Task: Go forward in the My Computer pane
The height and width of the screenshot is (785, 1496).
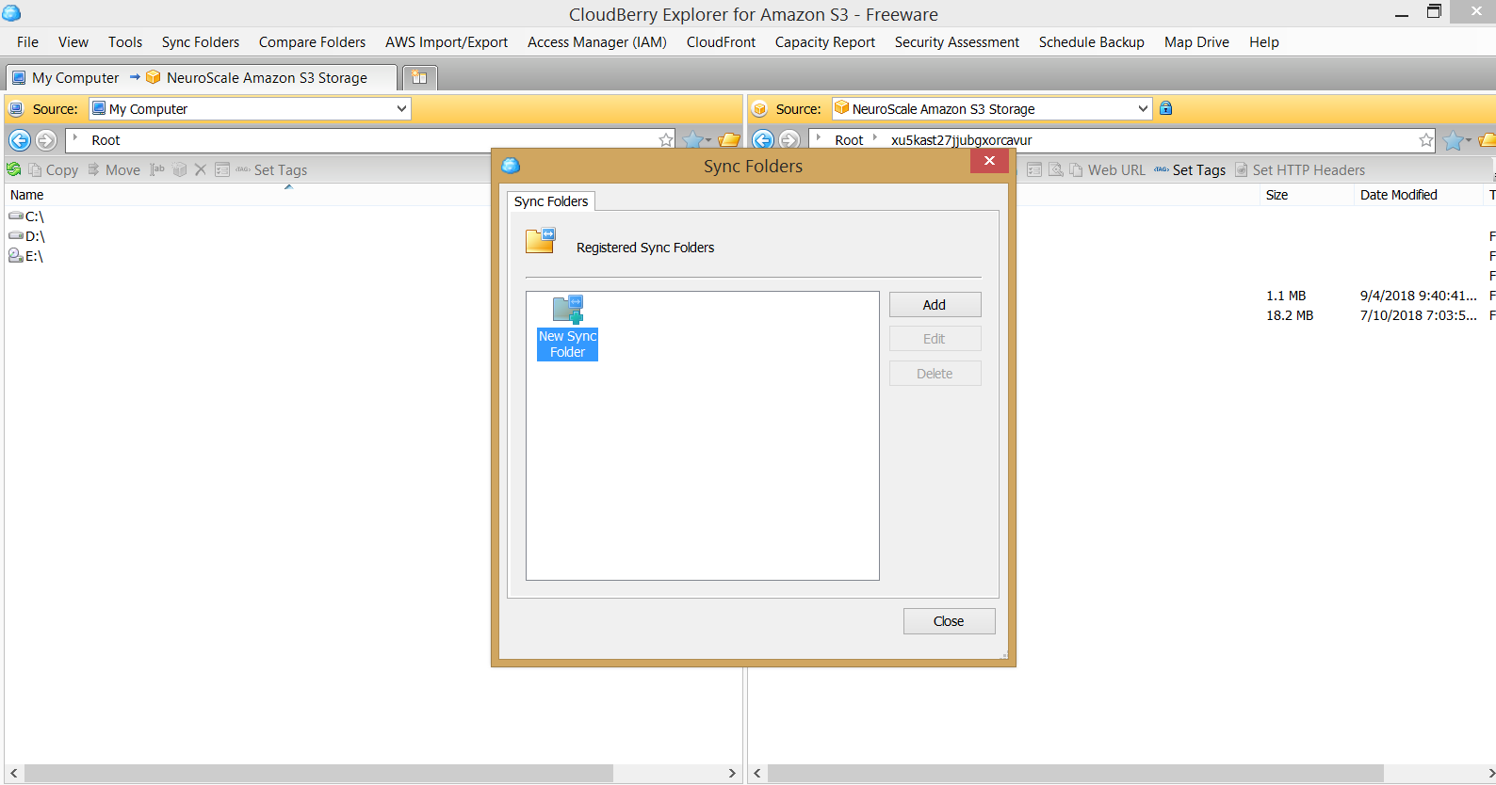Action: click(46, 140)
